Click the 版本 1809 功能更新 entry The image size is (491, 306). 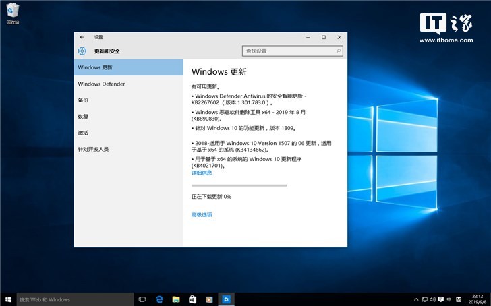[244, 128]
